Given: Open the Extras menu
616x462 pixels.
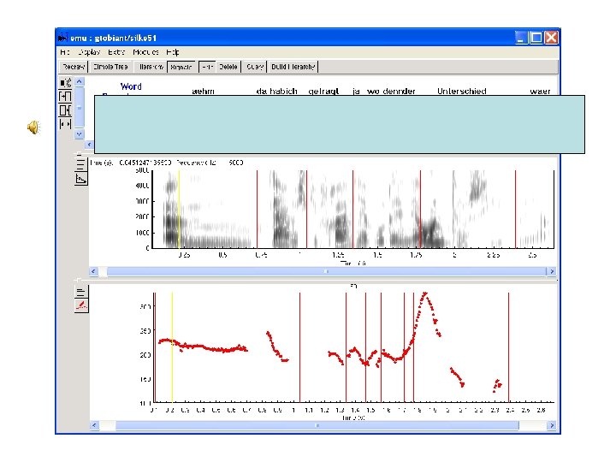Looking at the screenshot, I should [x=116, y=52].
